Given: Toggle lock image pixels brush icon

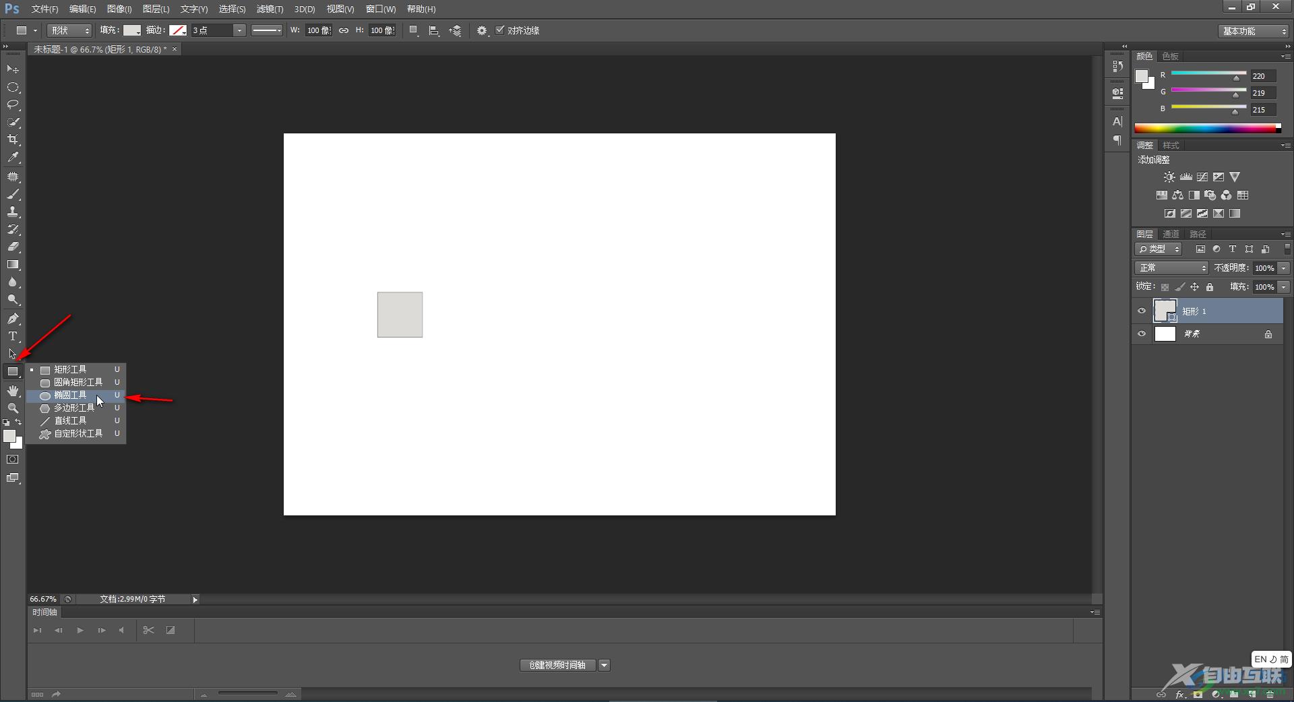Looking at the screenshot, I should click(1179, 287).
